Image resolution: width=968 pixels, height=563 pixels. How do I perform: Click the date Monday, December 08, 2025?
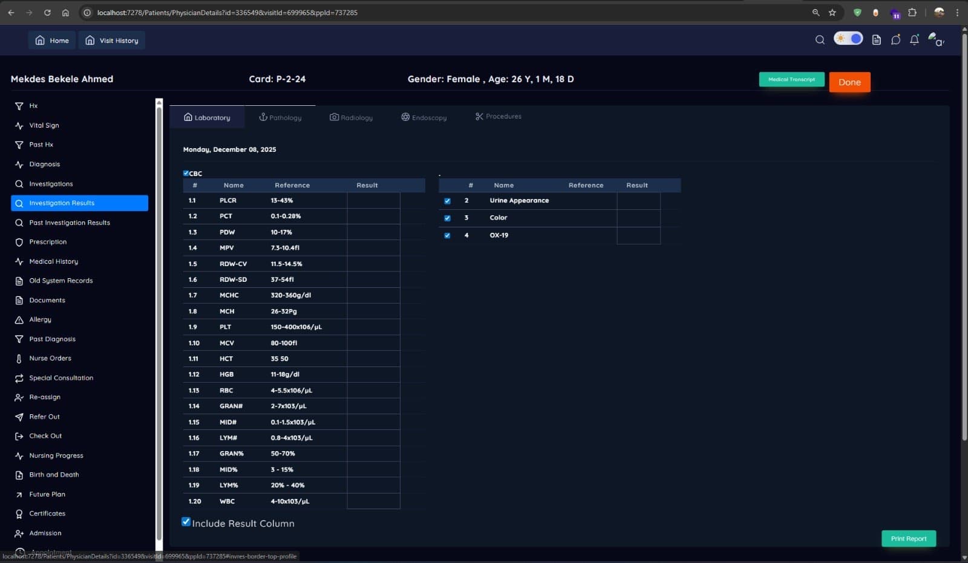229,149
